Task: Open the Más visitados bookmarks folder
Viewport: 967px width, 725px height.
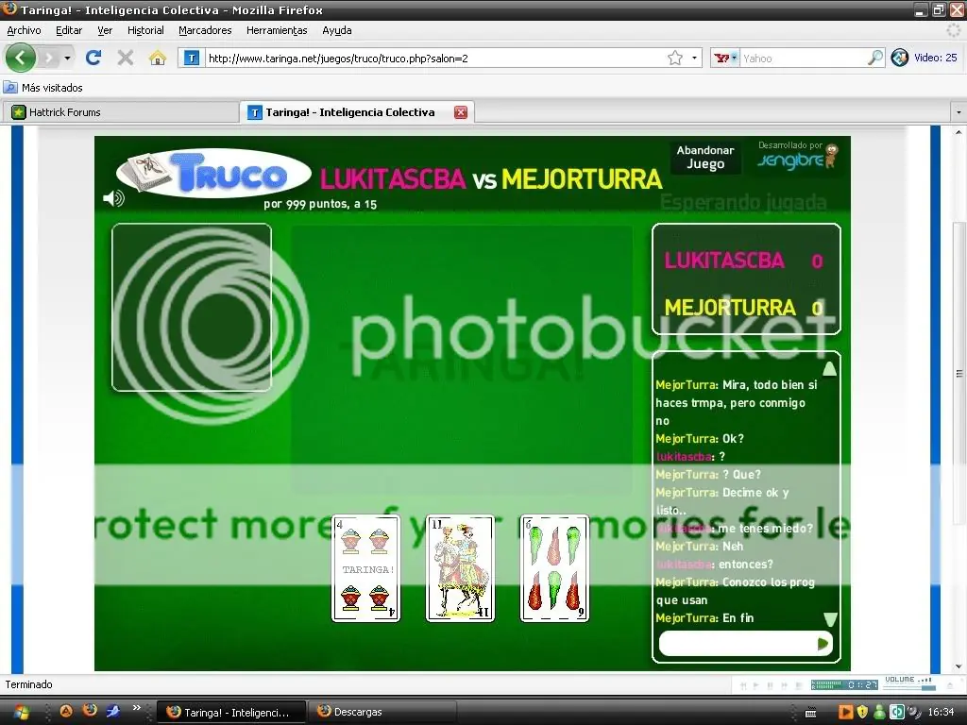Action: pyautogui.click(x=43, y=88)
